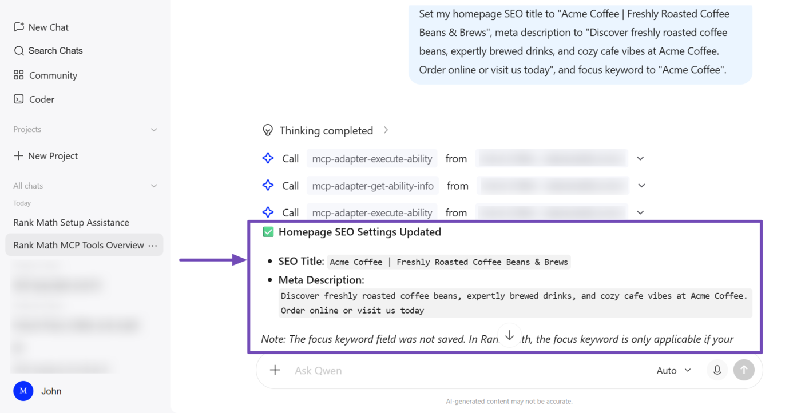This screenshot has width=801, height=413.
Task: Click the New Chat pencil icon
Action: pos(19,27)
